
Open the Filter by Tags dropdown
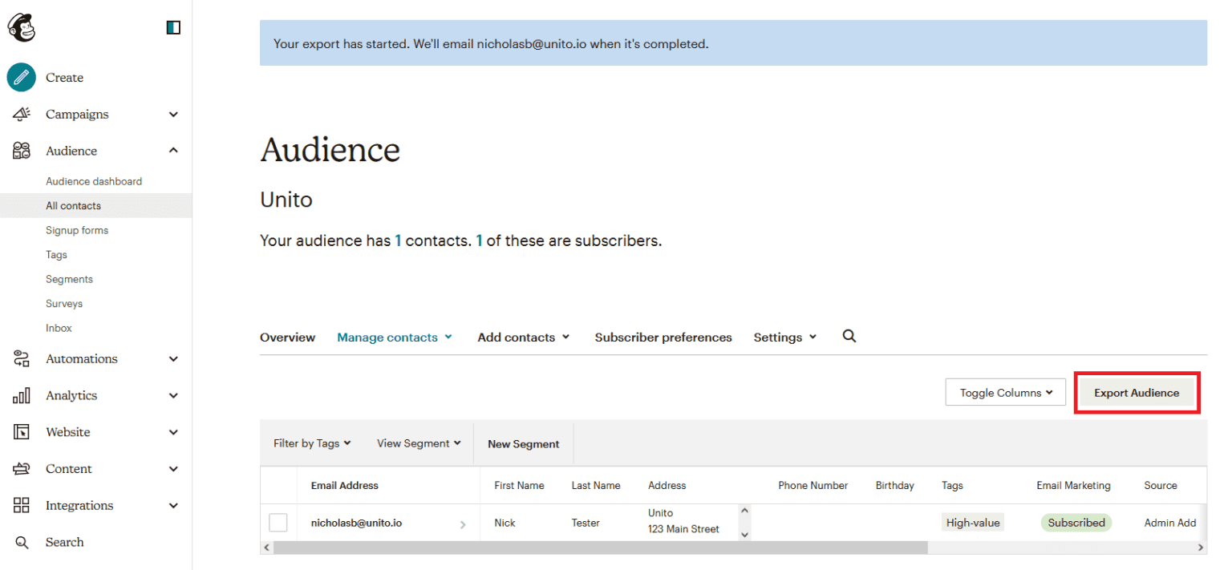click(311, 443)
